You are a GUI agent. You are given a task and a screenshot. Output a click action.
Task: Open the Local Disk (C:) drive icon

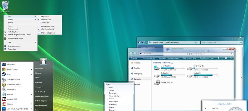pyautogui.click(x=157, y=68)
